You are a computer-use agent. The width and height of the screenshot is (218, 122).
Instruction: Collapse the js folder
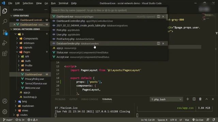point(15,34)
